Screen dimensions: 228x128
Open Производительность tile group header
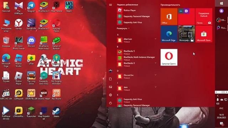[170, 5]
